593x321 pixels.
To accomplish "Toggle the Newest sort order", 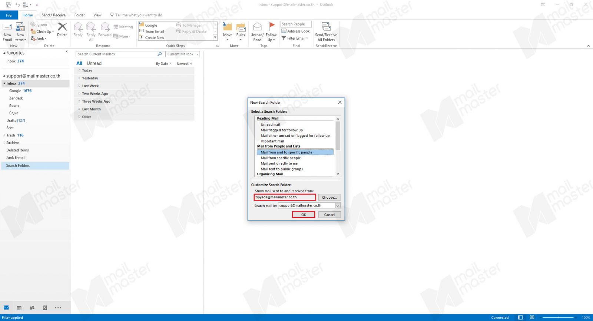I will click(184, 64).
